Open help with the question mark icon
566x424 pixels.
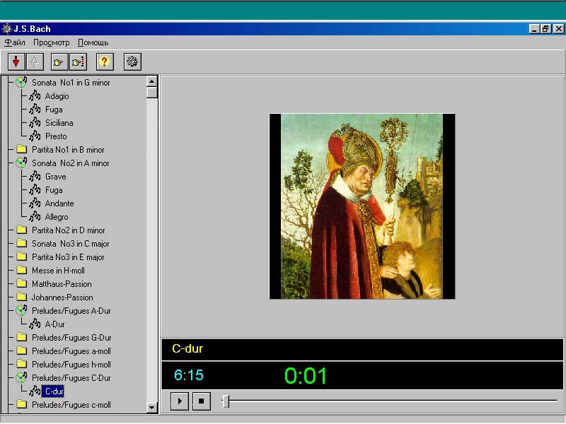tap(105, 61)
